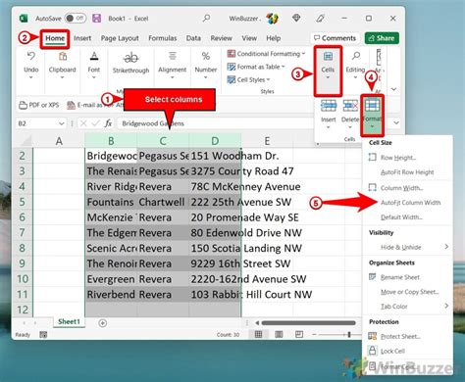Click the pen draw icon in title bar
This screenshot has width=465, height=382.
[320, 19]
